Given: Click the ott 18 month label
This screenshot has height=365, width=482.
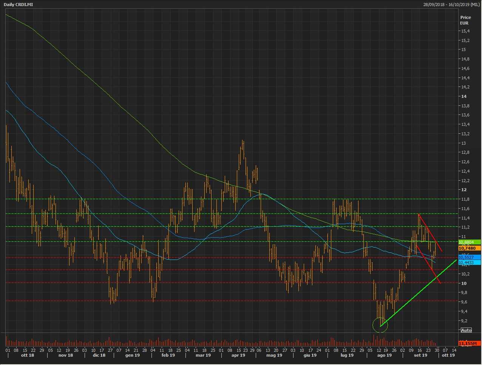Looking at the screenshot, I should [x=27, y=355].
